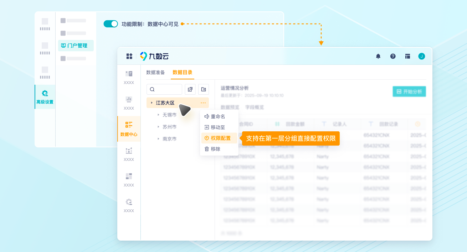This screenshot has width=467, height=252.
Task: Click the share icon next to the search box
Action: tap(190, 89)
